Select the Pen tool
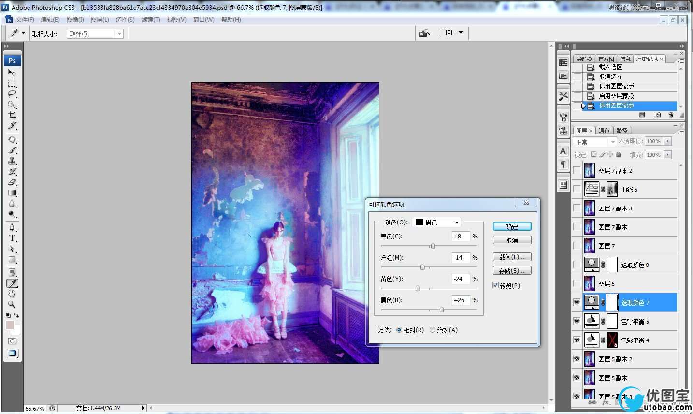Viewport: 693px width, 414px height. 12,227
